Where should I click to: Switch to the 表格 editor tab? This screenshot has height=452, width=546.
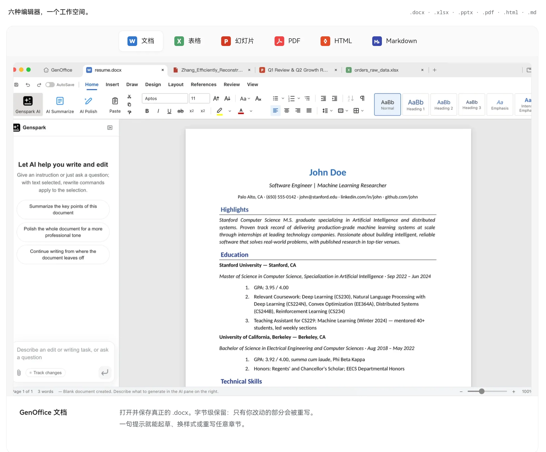(x=187, y=41)
